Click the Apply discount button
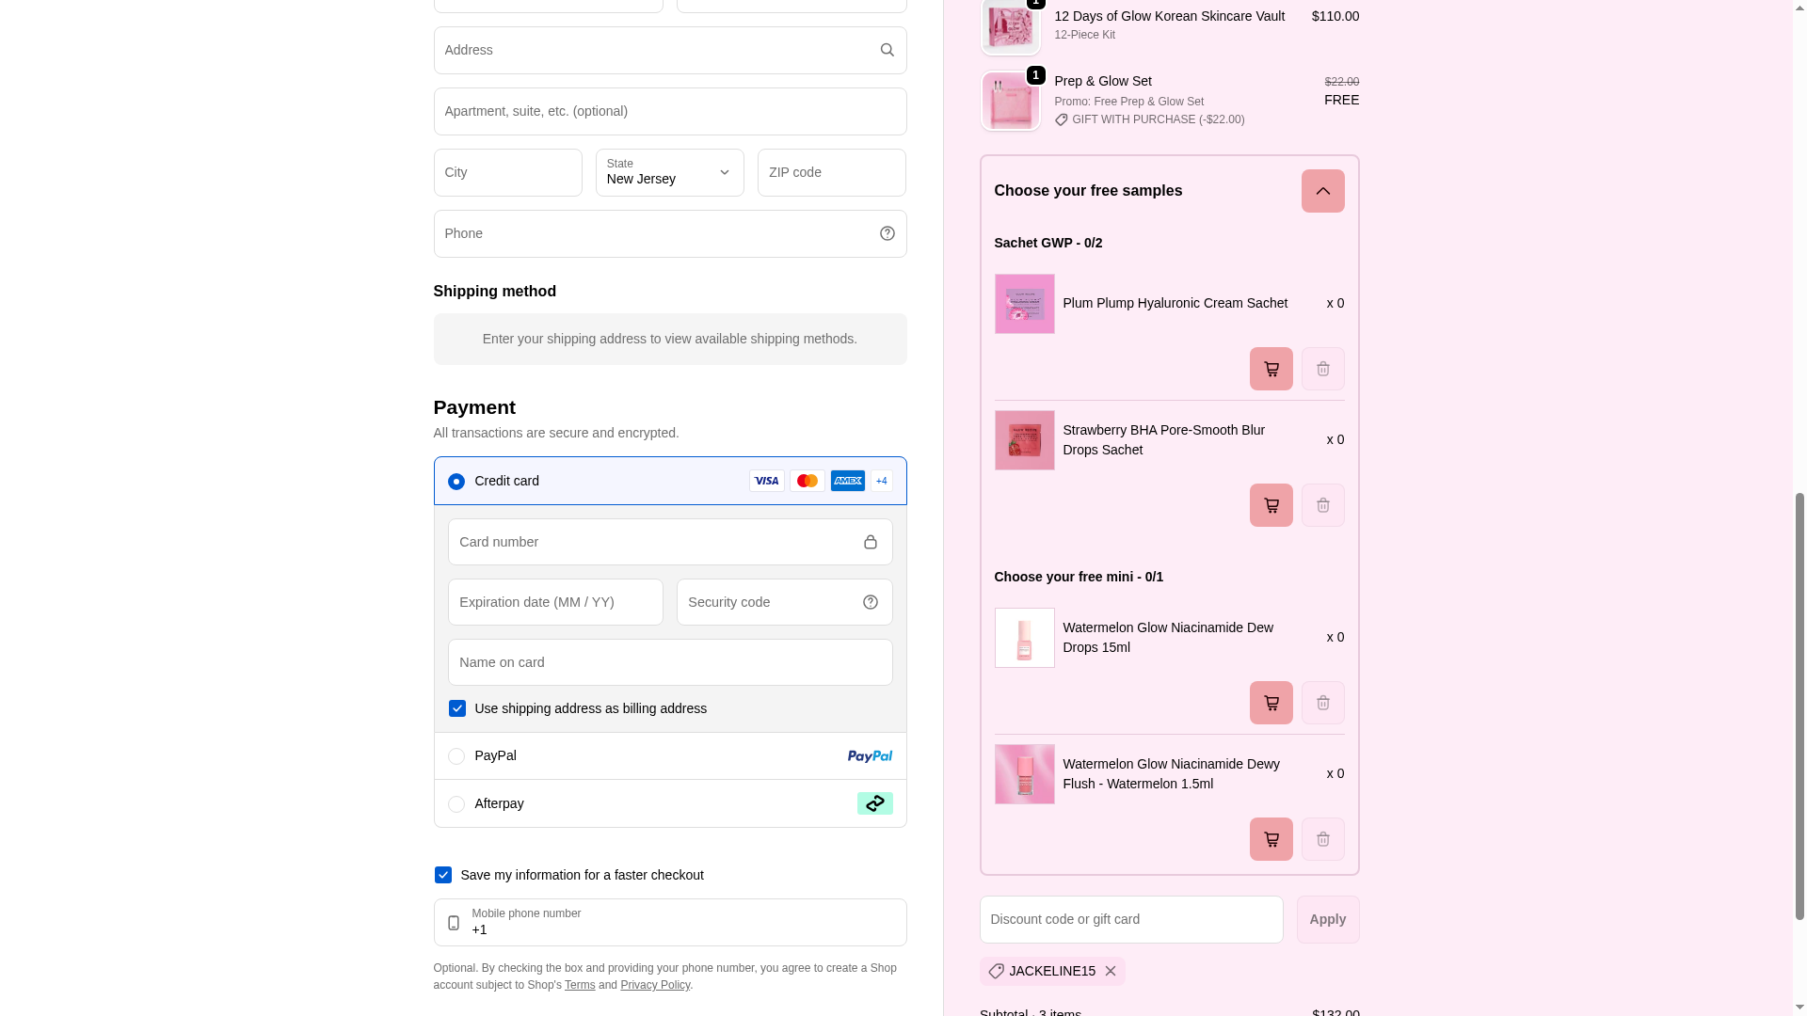Viewport: 1807px width, 1016px height. pos(1327,919)
